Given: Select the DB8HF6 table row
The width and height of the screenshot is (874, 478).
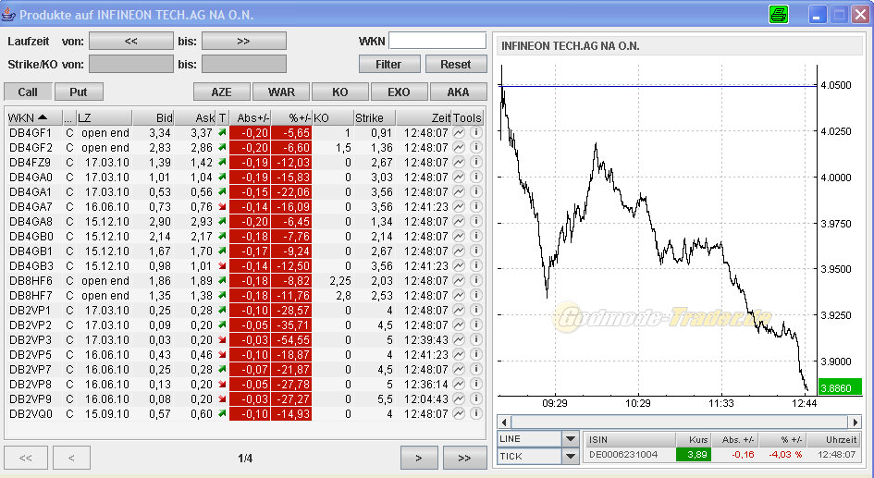Looking at the screenshot, I should click(245, 280).
